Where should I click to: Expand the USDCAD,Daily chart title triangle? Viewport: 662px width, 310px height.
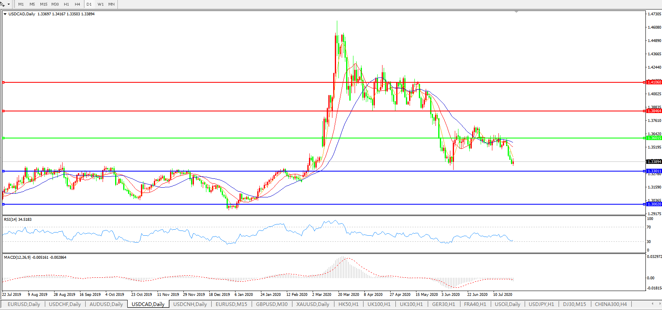pos(5,14)
